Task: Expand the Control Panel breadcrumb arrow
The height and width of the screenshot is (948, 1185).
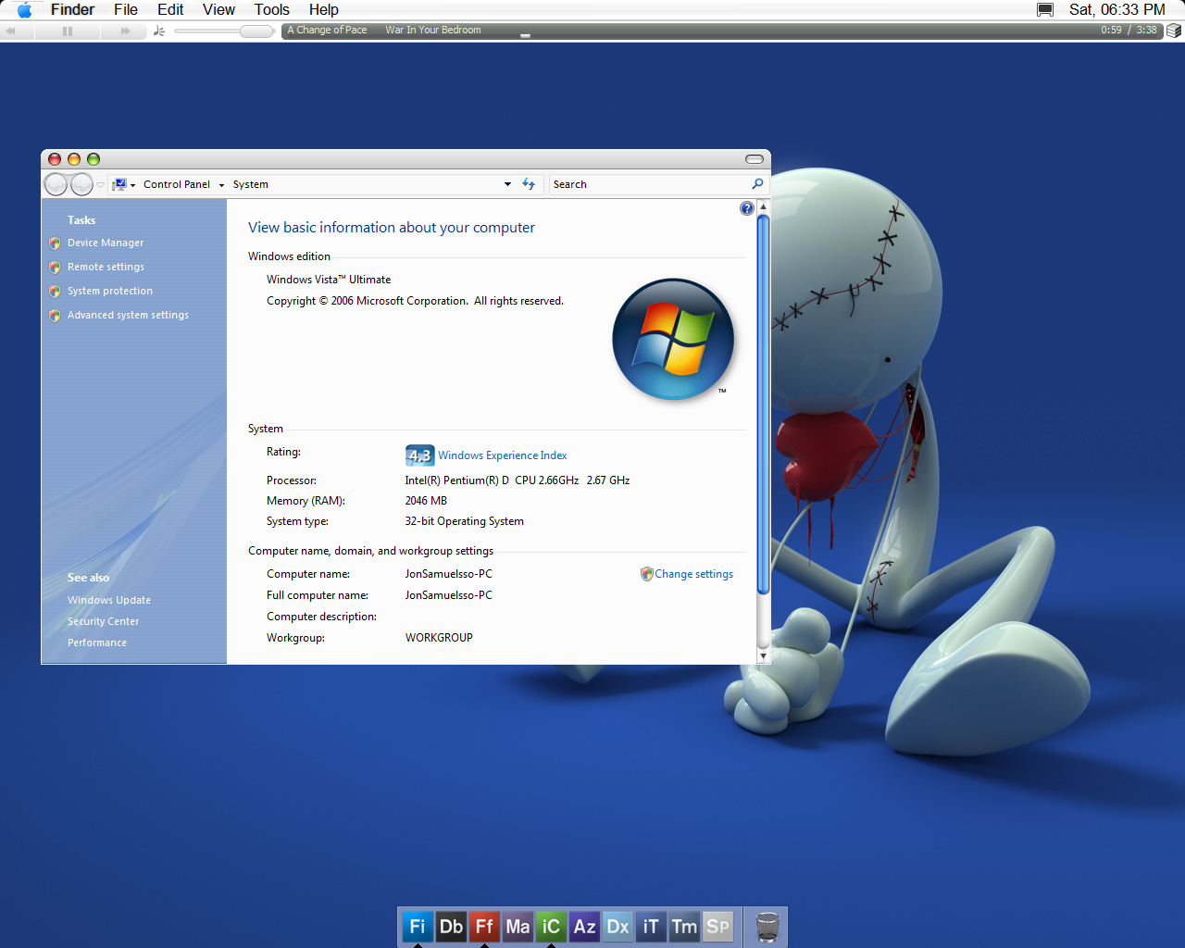Action: (x=221, y=185)
